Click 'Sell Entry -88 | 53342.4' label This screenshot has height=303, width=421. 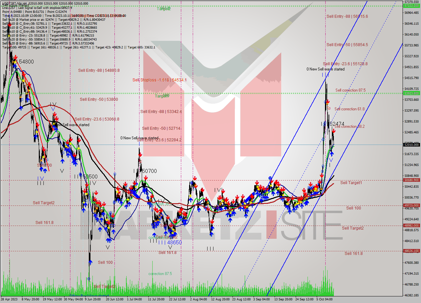pyautogui.click(x=161, y=112)
